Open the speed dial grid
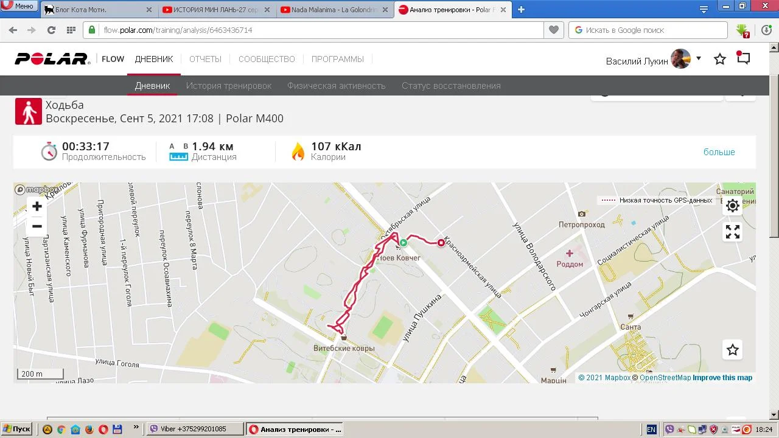 tap(71, 30)
